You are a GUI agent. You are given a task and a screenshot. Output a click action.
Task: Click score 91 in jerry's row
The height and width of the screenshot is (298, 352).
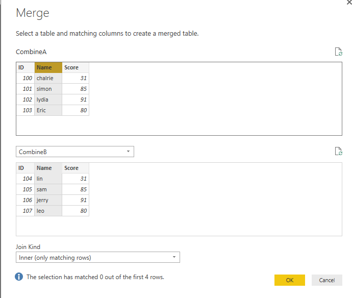point(76,200)
